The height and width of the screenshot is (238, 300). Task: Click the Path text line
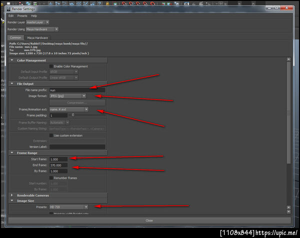coord(48,43)
